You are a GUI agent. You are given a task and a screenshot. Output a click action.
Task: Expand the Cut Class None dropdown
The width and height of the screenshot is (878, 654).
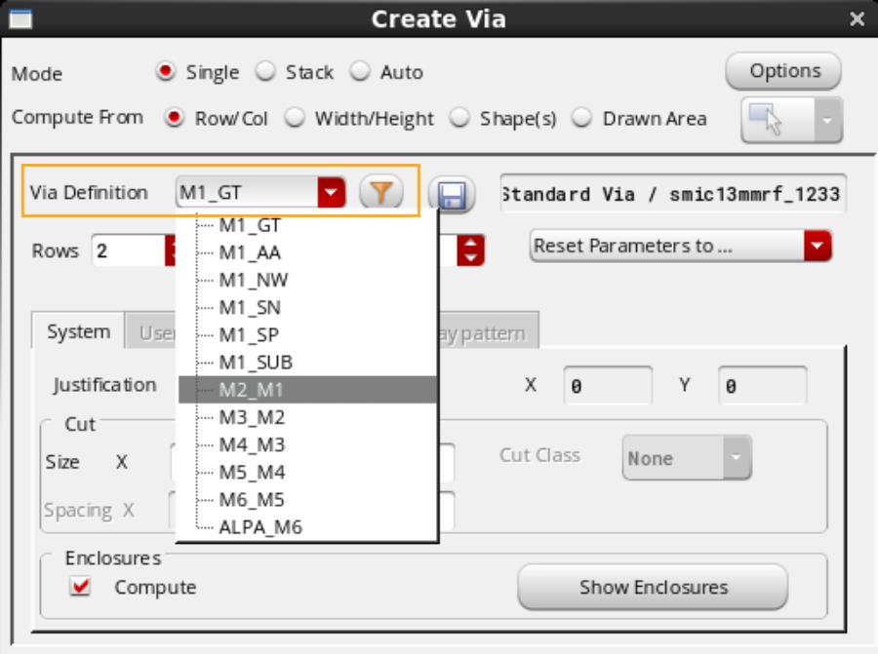737,458
